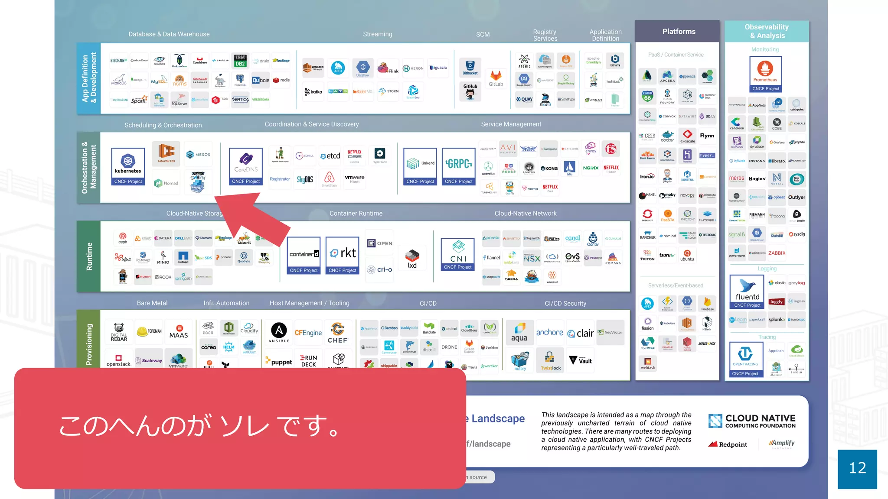Select the anchore logo
The height and width of the screenshot is (499, 888).
pos(549,332)
